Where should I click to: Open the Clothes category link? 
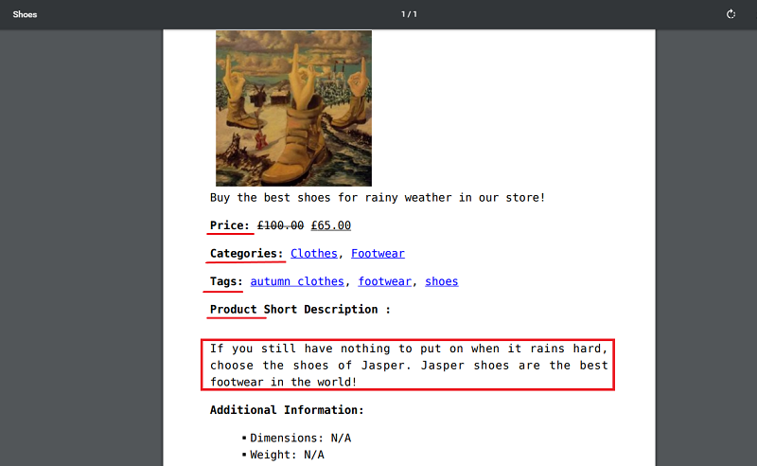(314, 253)
